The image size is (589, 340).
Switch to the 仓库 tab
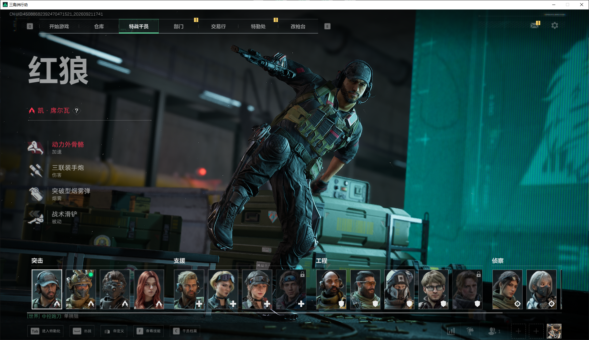point(99,27)
